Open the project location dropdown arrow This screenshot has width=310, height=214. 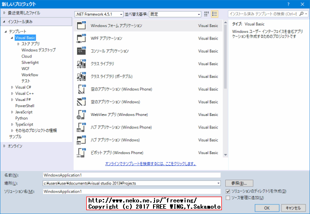(218, 183)
